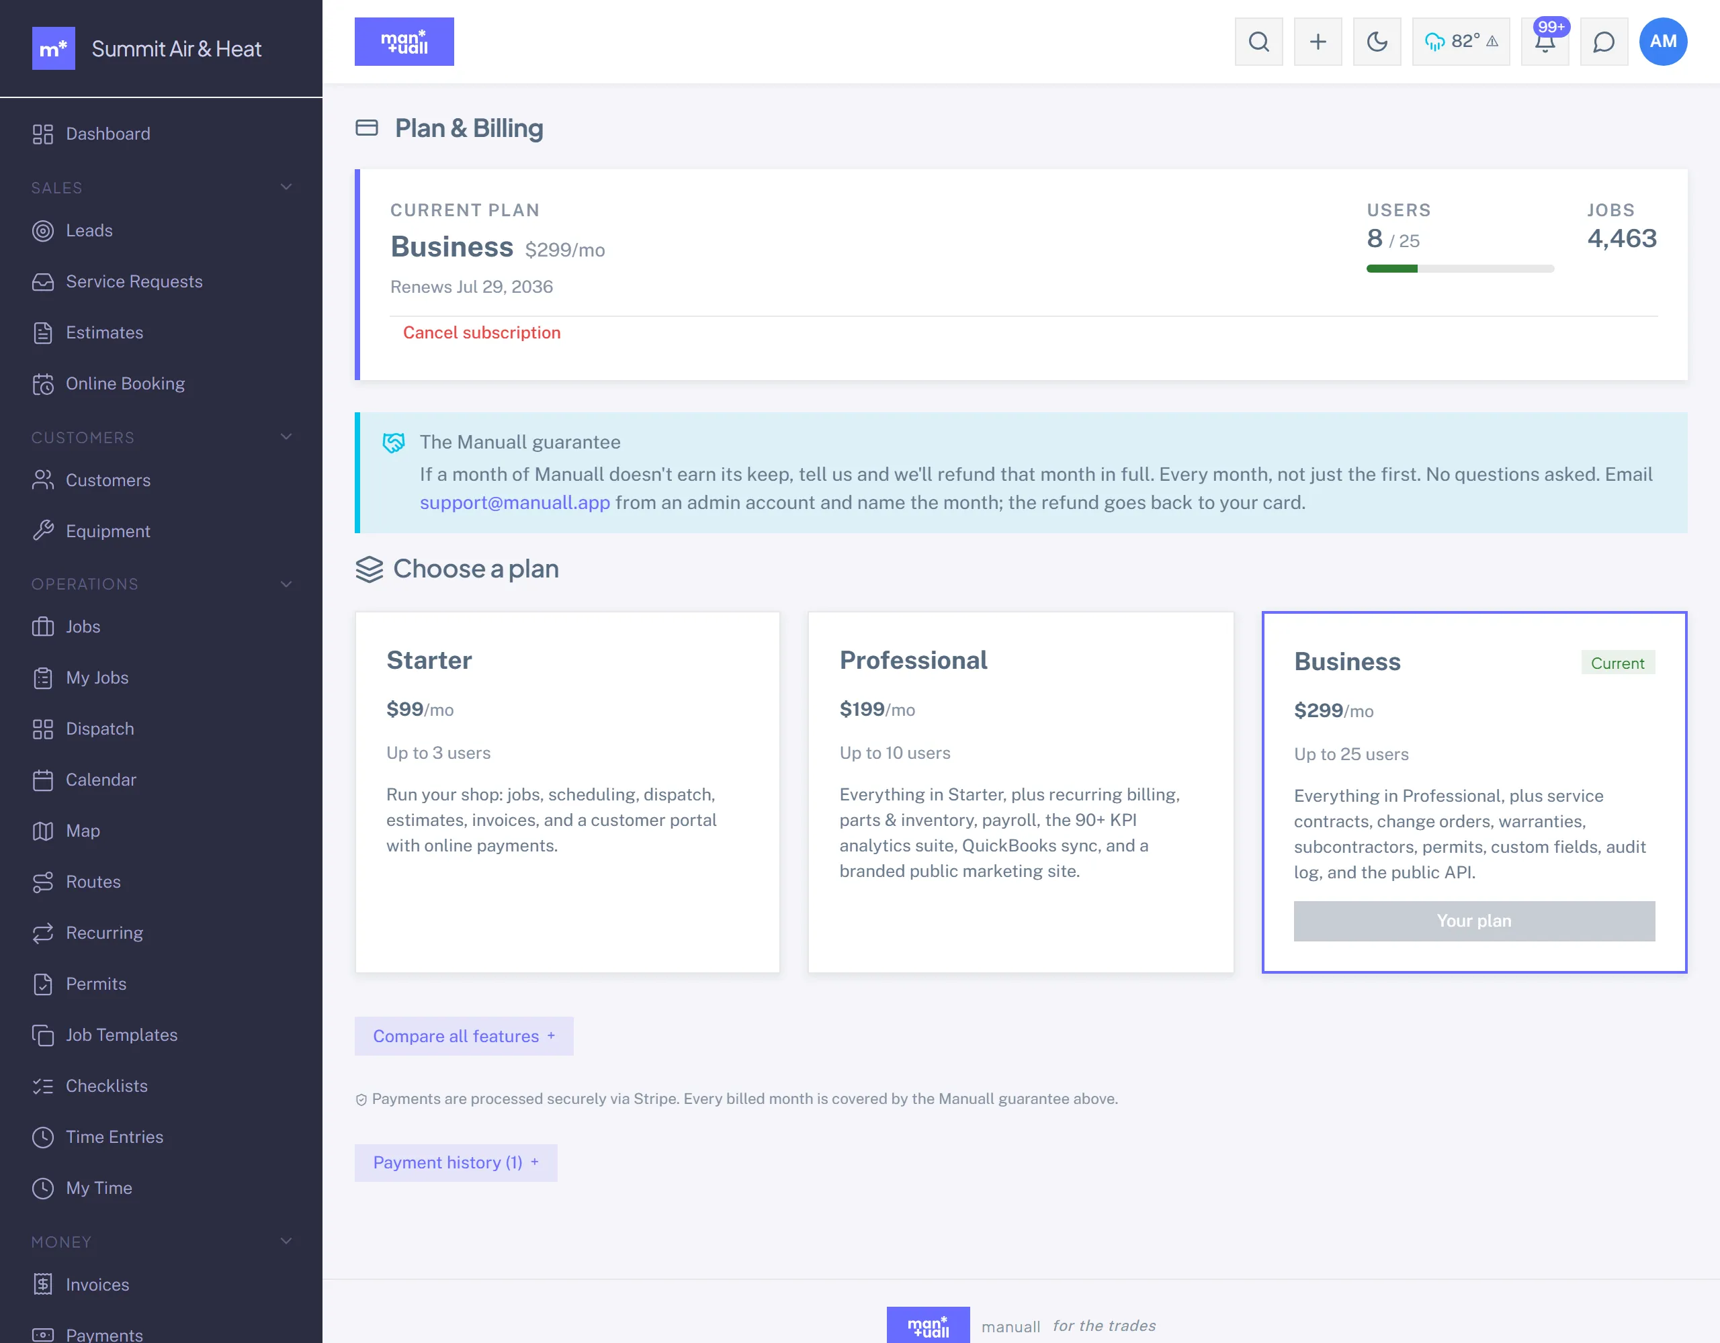Screen dimensions: 1720x1343
Task: Click the Calendar icon in sidebar
Action: tap(42, 780)
